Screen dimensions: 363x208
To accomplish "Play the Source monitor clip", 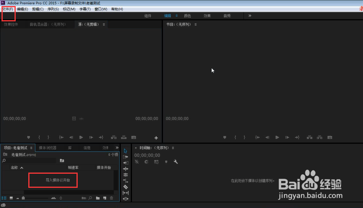I will [81, 138].
